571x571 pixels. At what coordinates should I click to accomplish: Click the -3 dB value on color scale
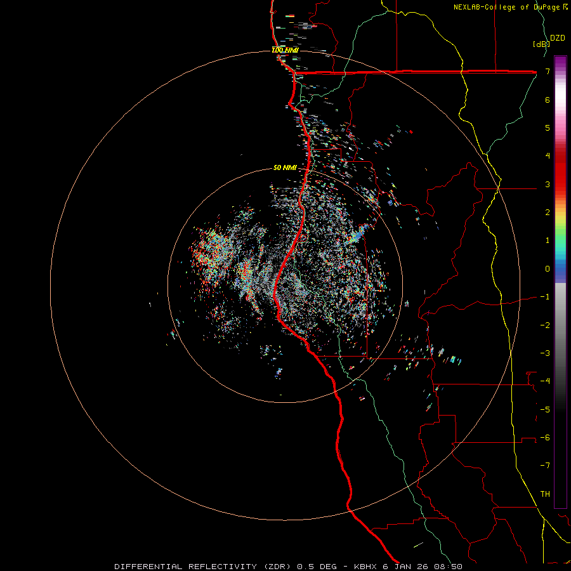545,353
